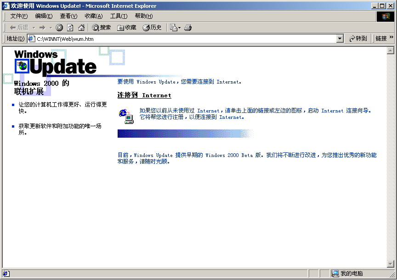
Task: Click the Forward arrow button
Action: (42, 28)
